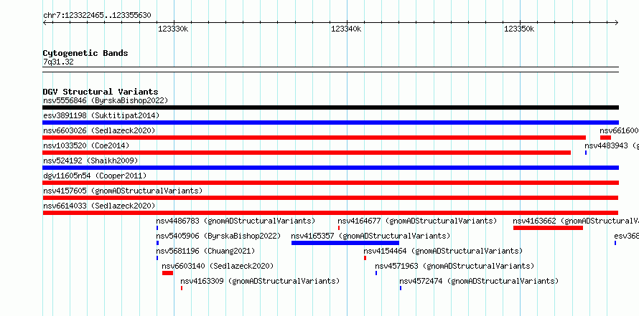Screen dimensions: 639x316
Task: Open variant nsv4572474 (gnomADStructuralVariants) label
Action: click(x=479, y=281)
